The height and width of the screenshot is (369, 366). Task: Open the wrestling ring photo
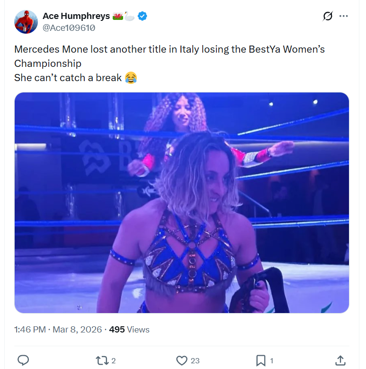[x=182, y=203]
